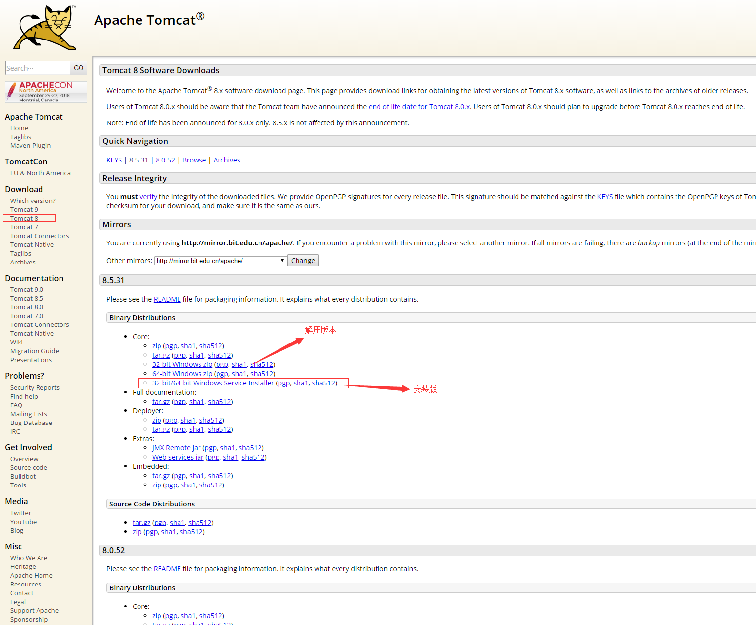Open pgp signature for JMX Remote jar
This screenshot has height=626, width=756.
click(210, 448)
